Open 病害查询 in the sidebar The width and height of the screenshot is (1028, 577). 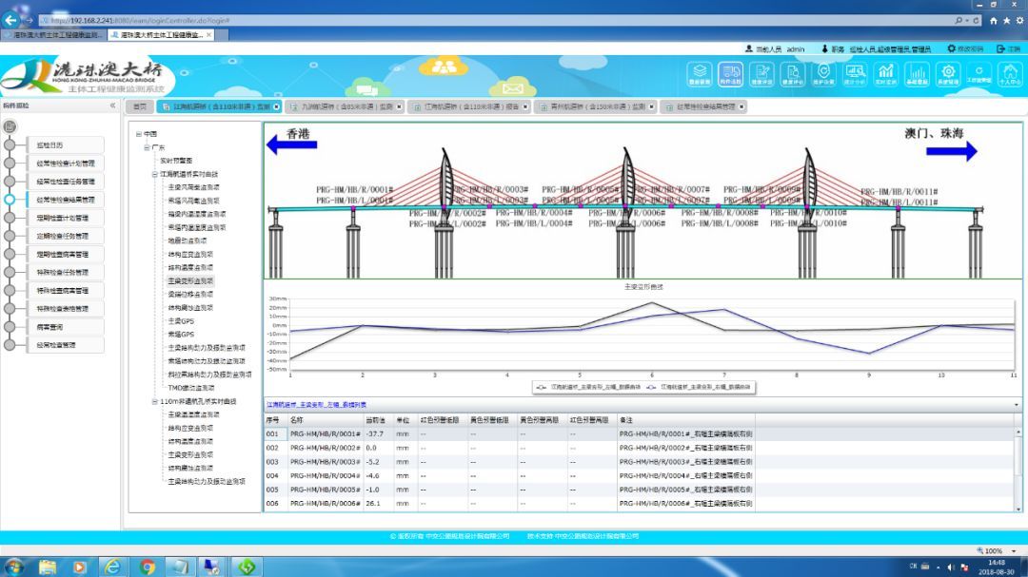[x=65, y=327]
